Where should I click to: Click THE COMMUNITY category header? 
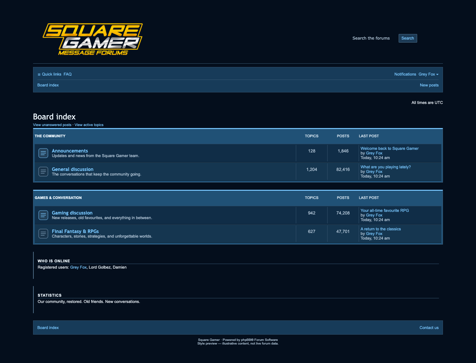[50, 136]
